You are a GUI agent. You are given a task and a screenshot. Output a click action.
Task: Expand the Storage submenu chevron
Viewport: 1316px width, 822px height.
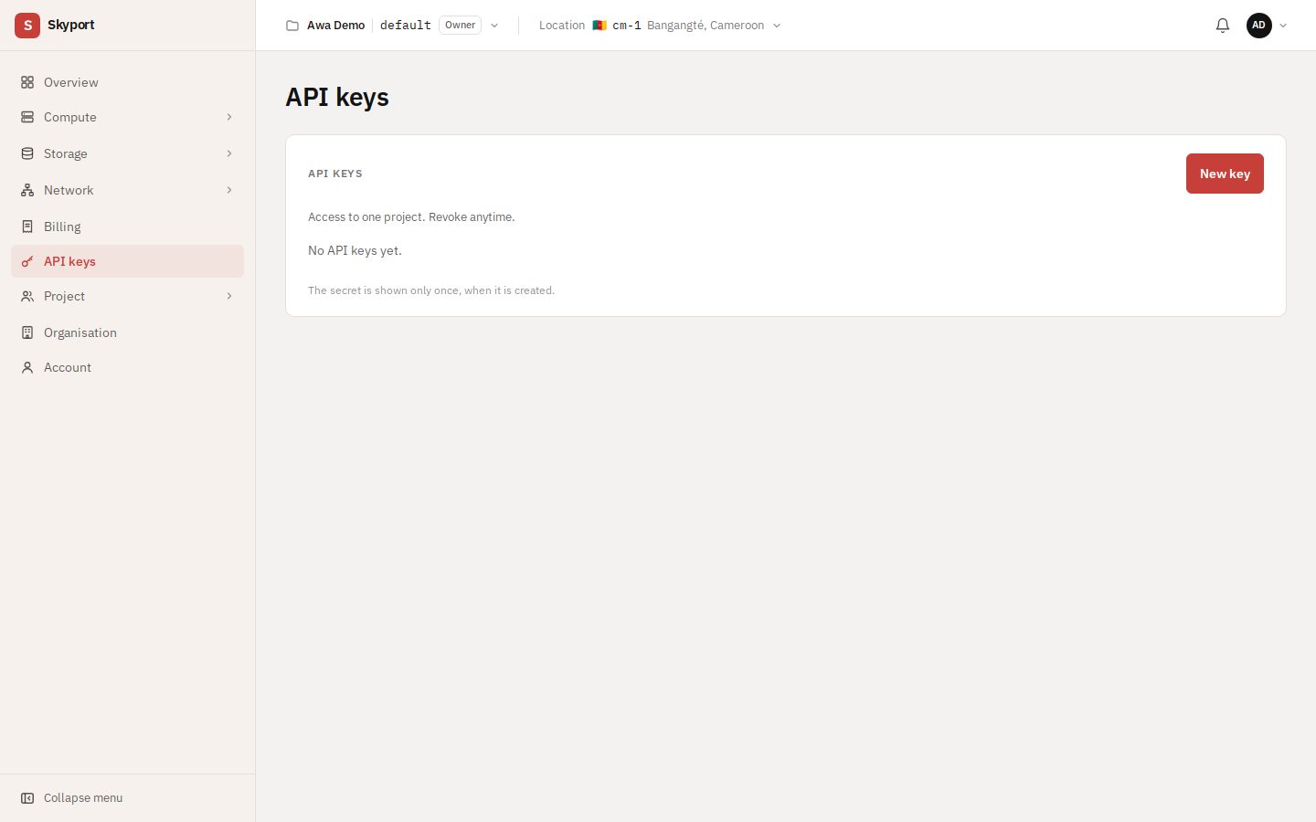point(229,153)
